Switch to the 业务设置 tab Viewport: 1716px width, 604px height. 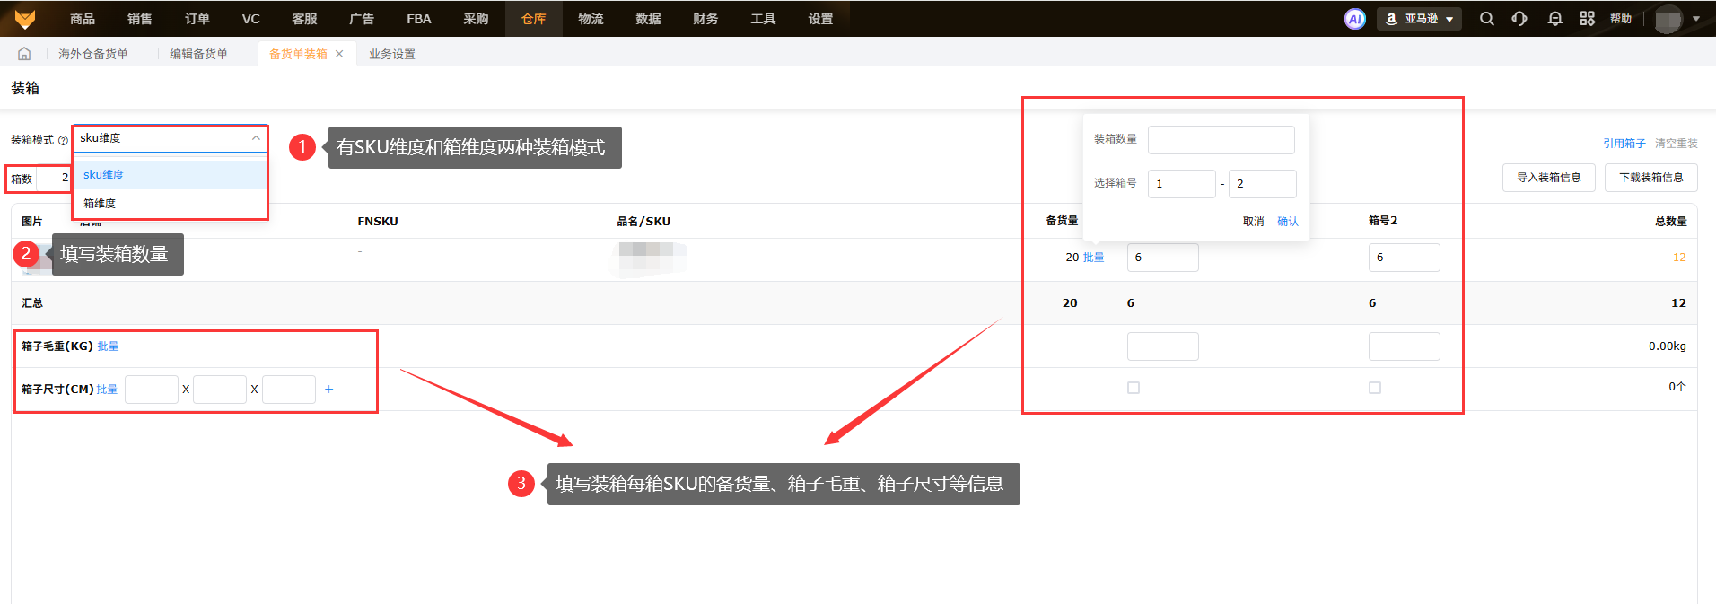coord(392,54)
